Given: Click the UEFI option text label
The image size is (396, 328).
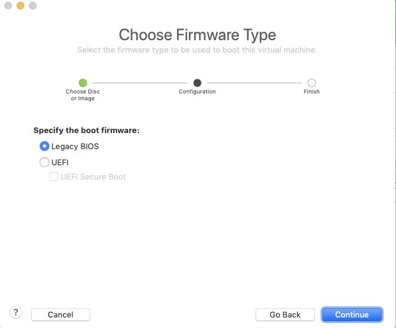Looking at the screenshot, I should point(60,162).
